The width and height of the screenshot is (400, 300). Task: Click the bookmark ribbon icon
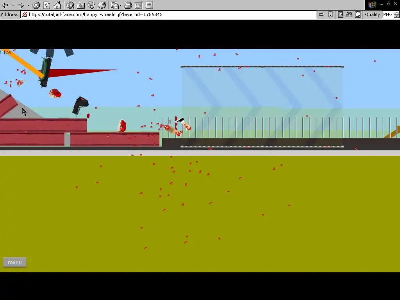[x=330, y=14]
